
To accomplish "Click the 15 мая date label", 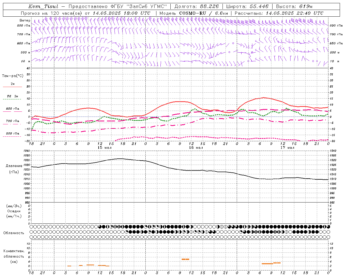I will pos(104,148).
